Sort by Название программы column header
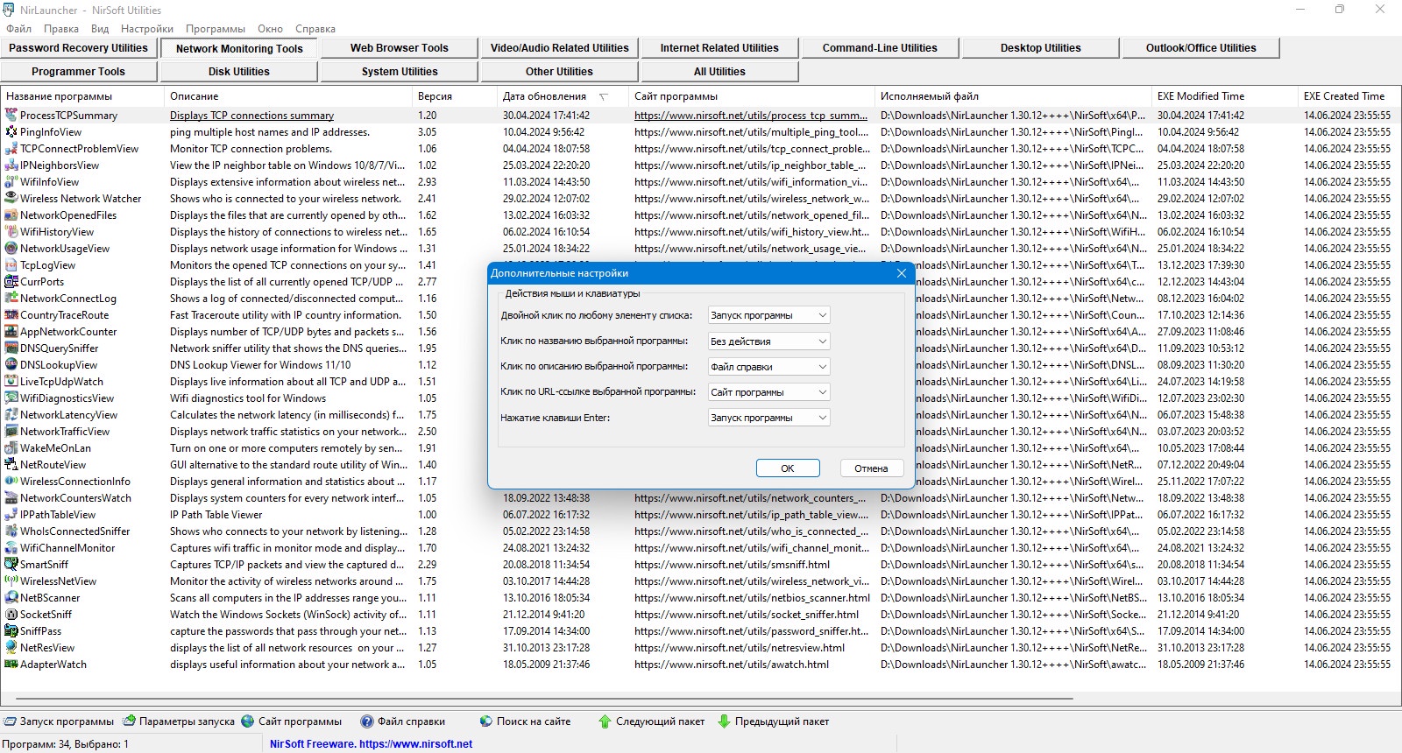This screenshot has height=753, width=1402. (x=82, y=96)
